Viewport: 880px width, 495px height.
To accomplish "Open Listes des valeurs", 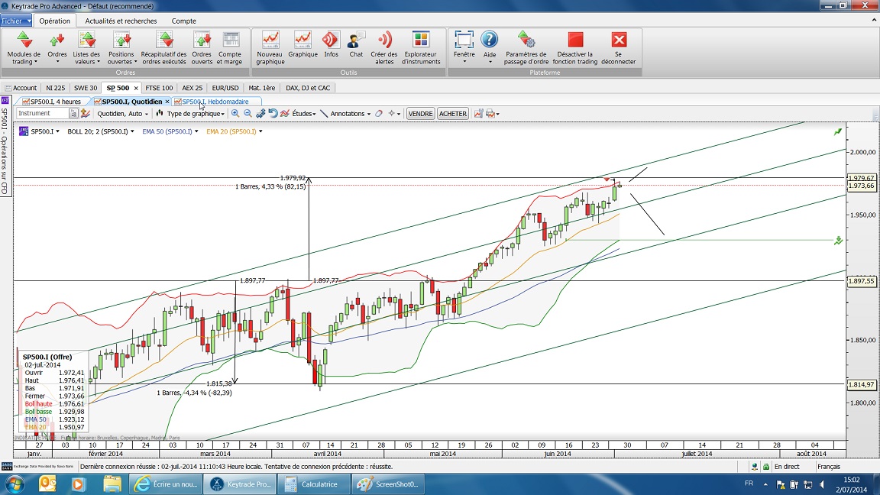I will click(86, 48).
